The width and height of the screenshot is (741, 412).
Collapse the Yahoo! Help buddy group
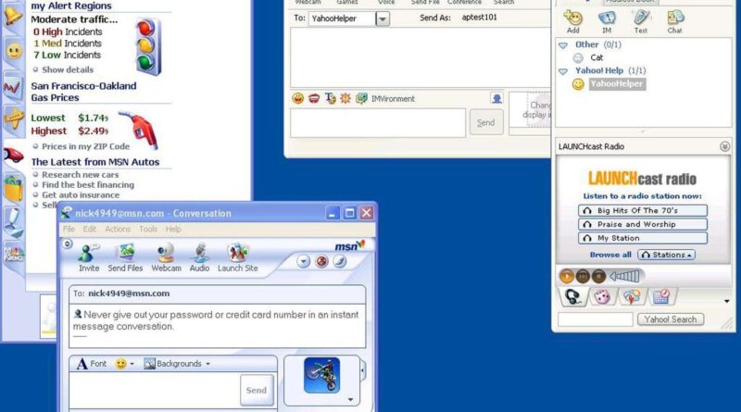click(x=563, y=71)
